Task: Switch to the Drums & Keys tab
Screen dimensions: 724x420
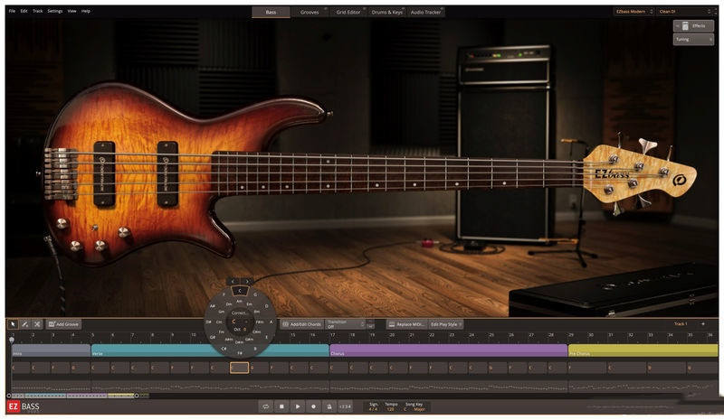Action: click(x=387, y=13)
